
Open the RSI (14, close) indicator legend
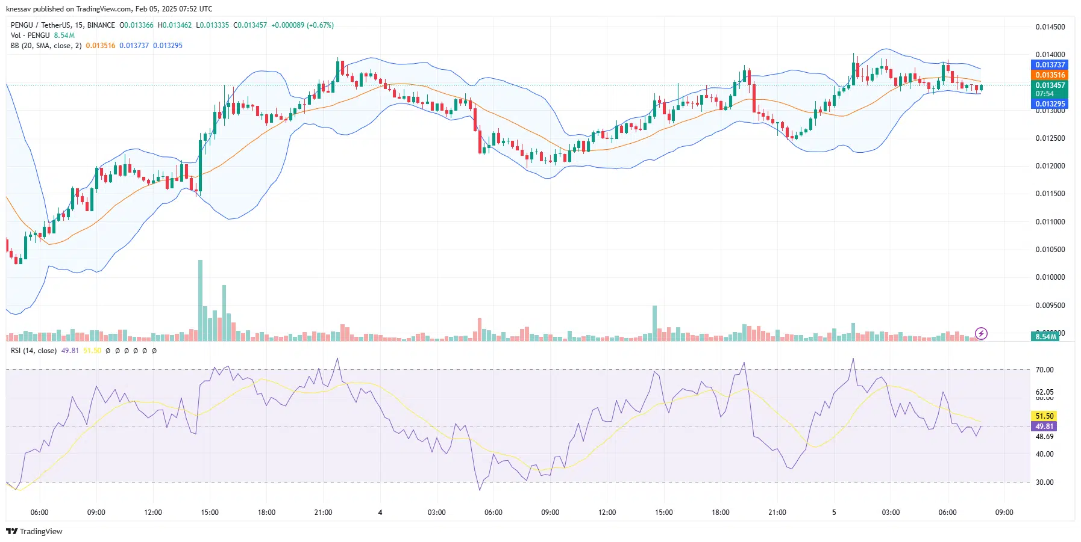point(34,351)
